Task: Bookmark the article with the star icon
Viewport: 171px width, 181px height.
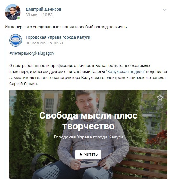Action: click(160, 98)
